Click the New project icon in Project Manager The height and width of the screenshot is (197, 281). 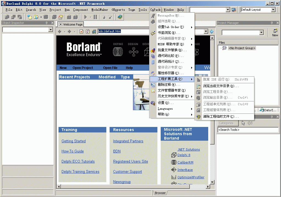(x=275, y=32)
